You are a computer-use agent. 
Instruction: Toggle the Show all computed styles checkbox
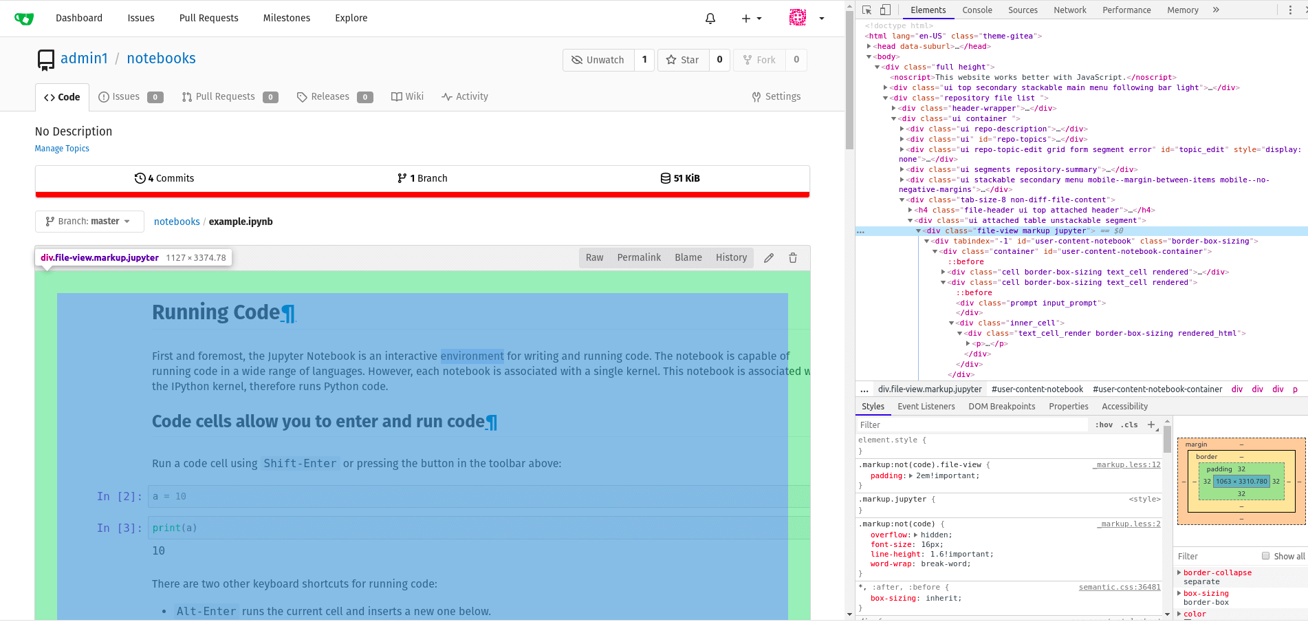[1265, 556]
